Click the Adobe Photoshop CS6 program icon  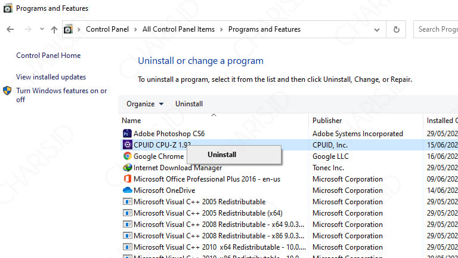coord(127,134)
